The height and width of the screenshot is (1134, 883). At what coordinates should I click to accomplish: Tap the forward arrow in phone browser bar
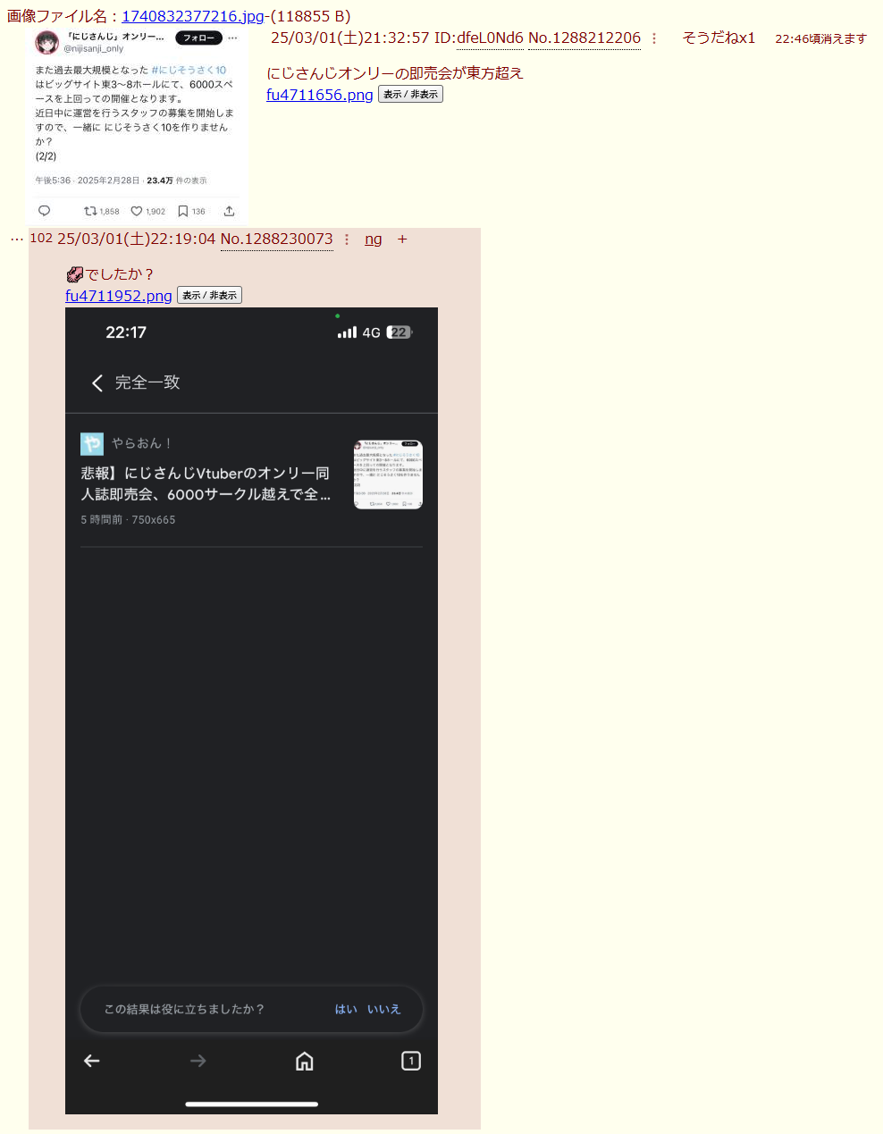198,1061
